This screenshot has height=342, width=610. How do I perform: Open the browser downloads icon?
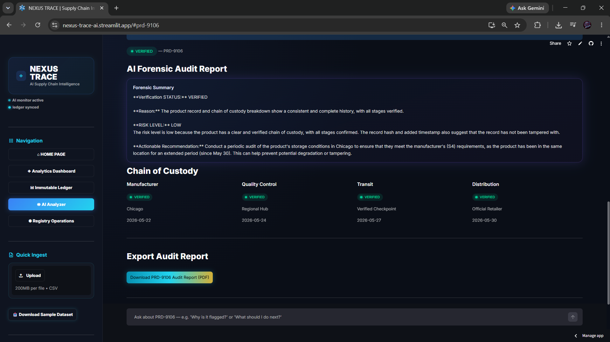coord(558,25)
